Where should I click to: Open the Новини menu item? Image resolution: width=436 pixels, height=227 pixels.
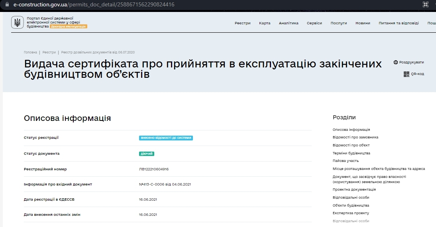click(x=363, y=23)
